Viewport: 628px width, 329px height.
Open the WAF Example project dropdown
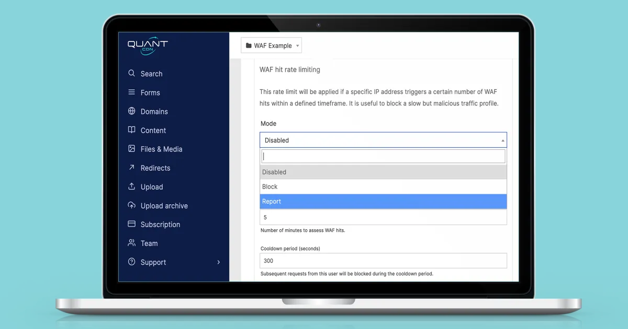click(271, 45)
